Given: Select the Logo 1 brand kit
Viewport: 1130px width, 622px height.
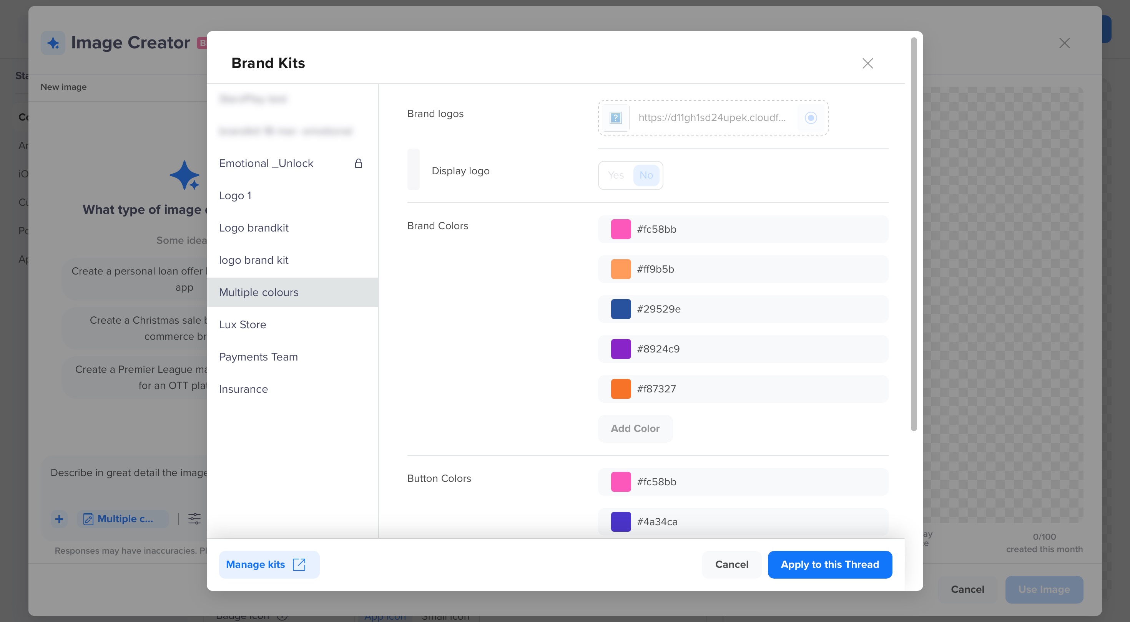Looking at the screenshot, I should (x=292, y=195).
